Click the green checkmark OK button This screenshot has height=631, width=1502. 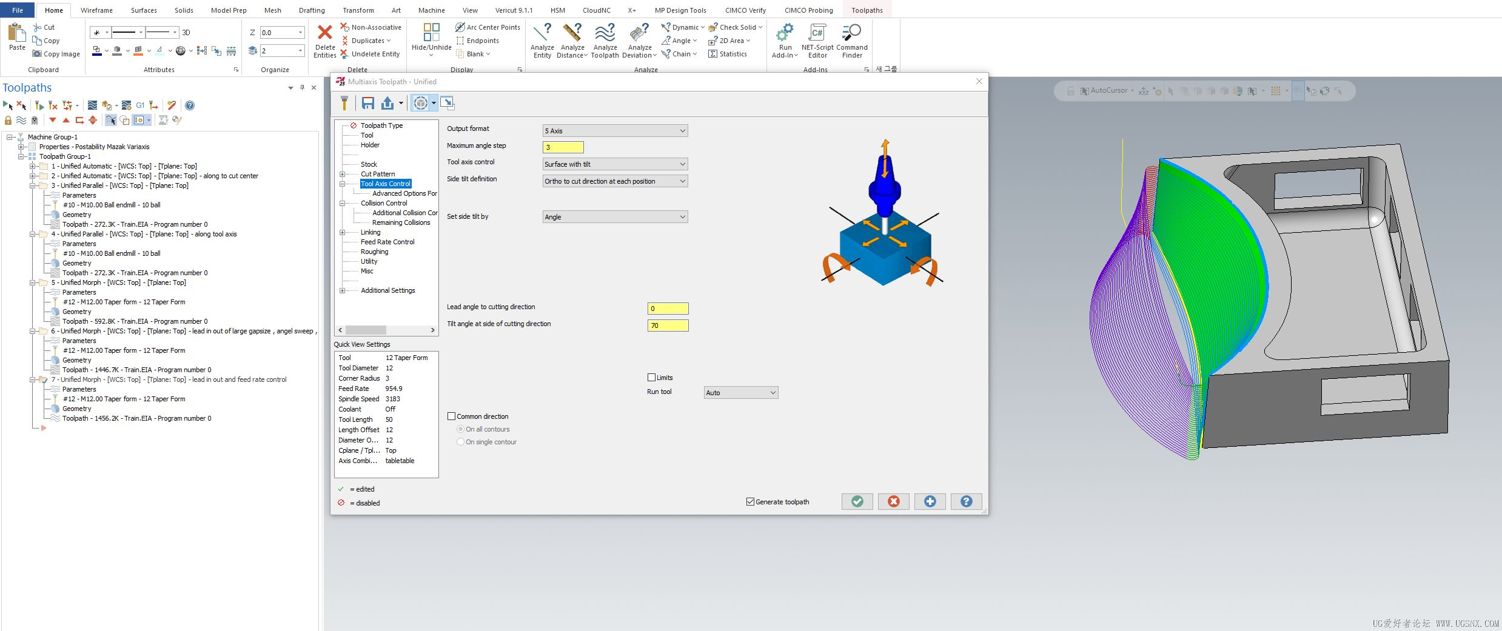click(857, 501)
